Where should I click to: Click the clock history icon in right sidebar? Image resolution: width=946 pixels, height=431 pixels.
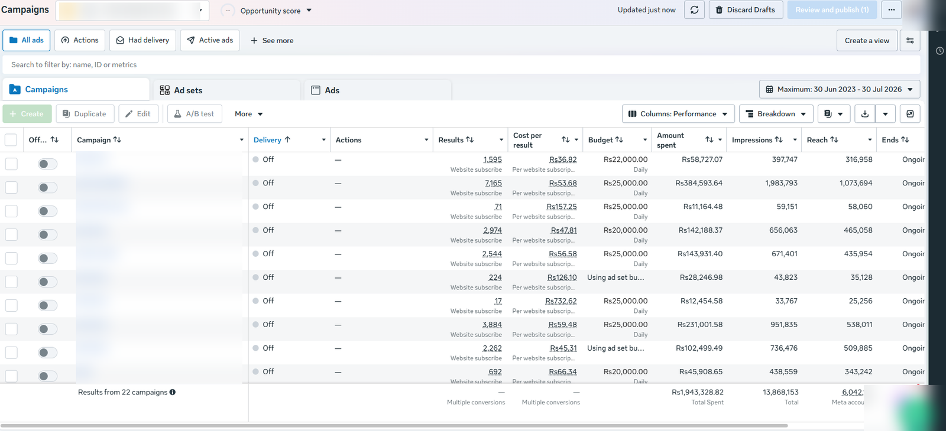(939, 51)
